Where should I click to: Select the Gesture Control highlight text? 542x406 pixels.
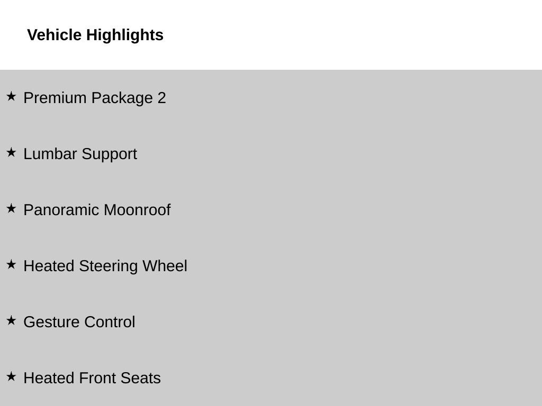(79, 322)
